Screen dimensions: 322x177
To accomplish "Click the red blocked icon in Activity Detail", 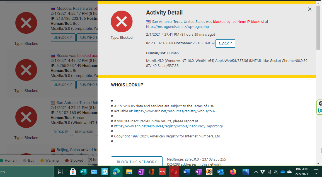I will (x=122, y=21).
